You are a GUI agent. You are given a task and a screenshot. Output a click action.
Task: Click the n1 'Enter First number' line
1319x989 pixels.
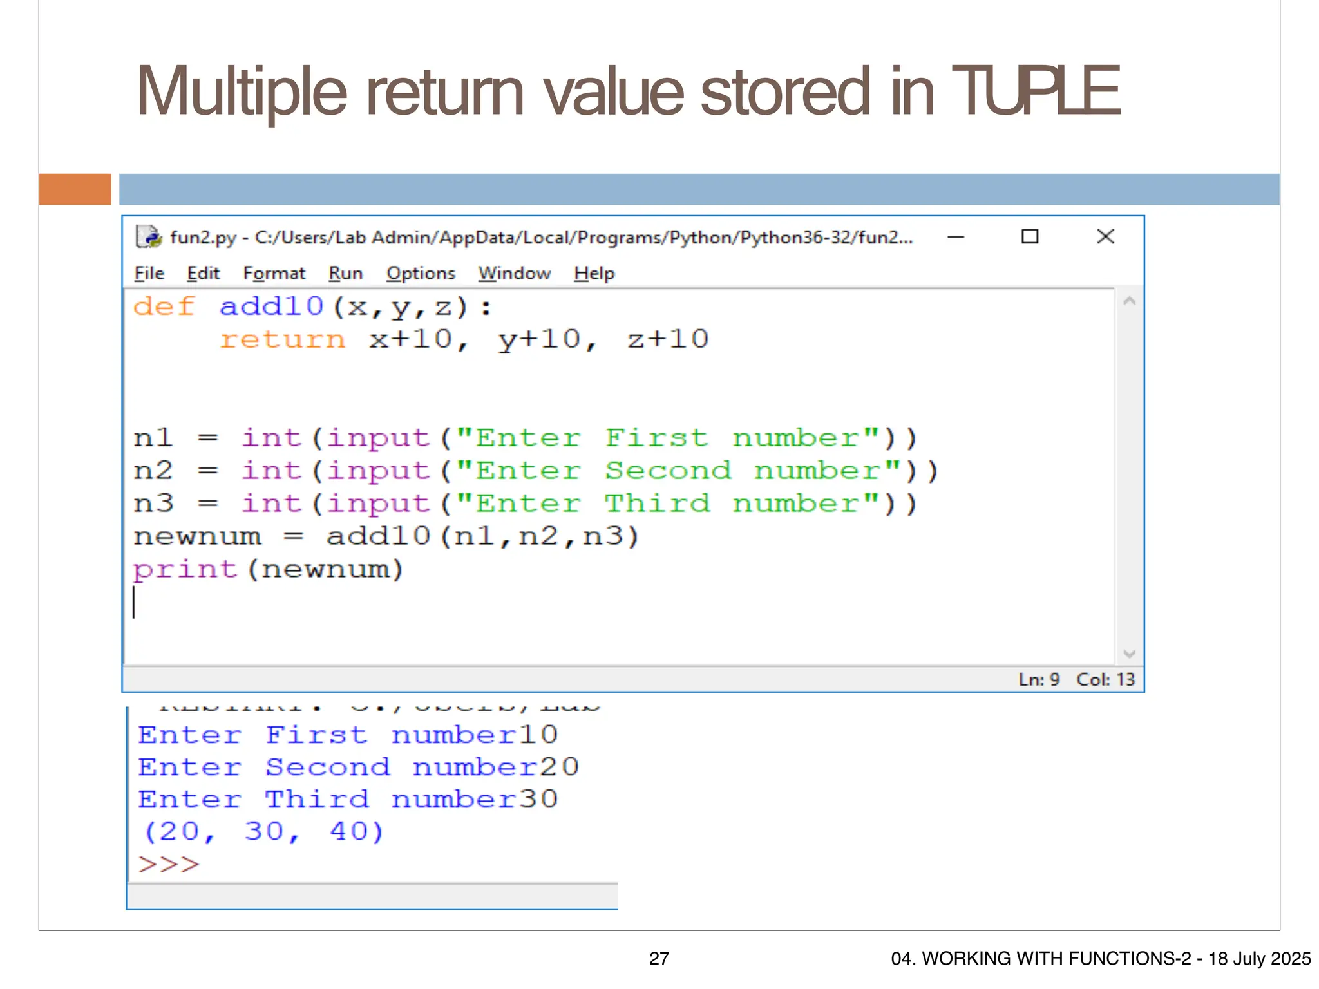point(525,438)
